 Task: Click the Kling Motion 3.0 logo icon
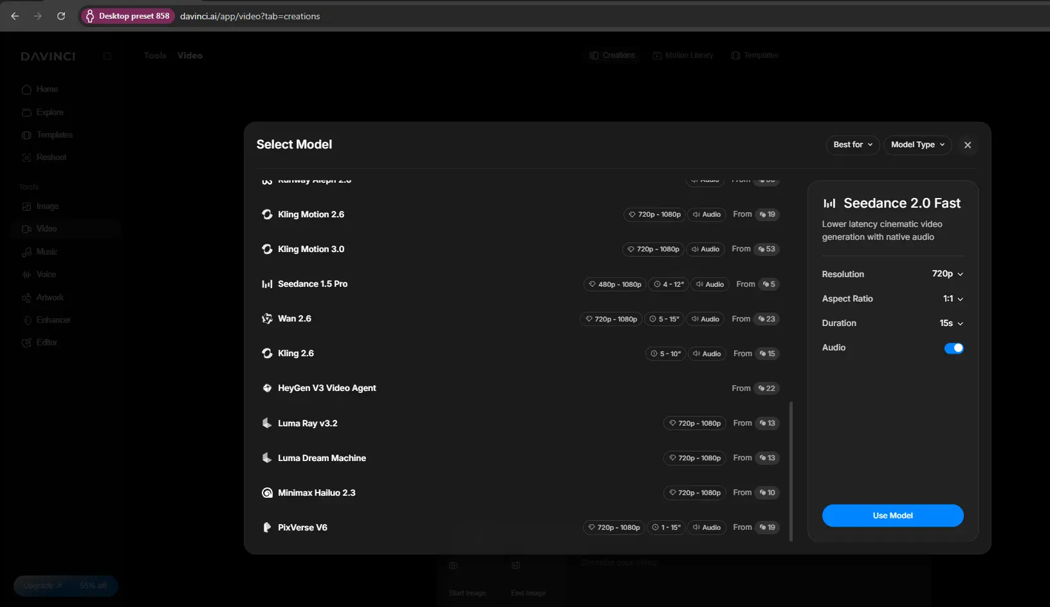click(267, 249)
